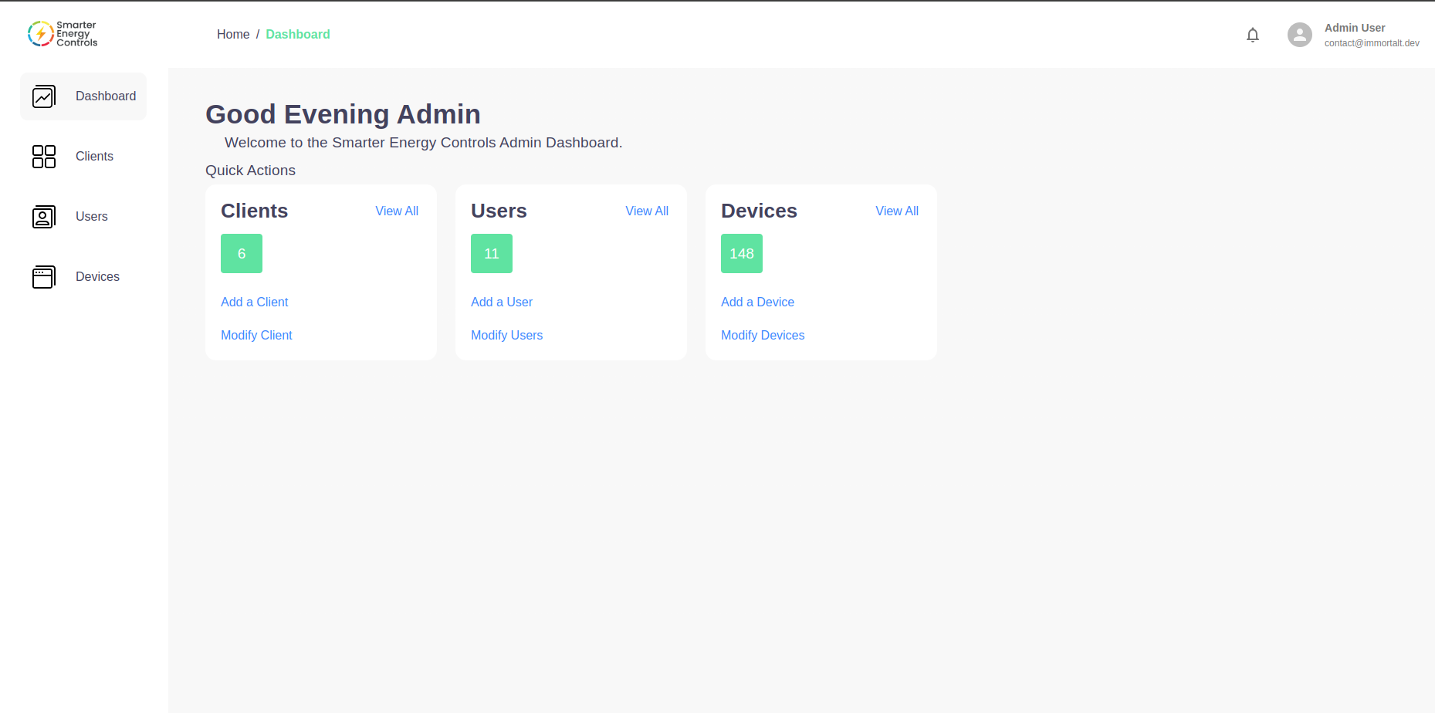Image resolution: width=1435 pixels, height=713 pixels.
Task: Select the Dashboard icon in the sidebar
Action: [44, 96]
